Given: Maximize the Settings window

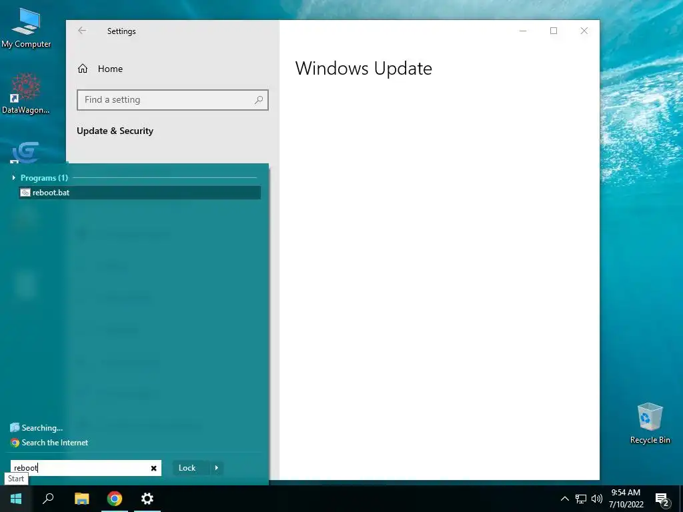Looking at the screenshot, I should (x=553, y=31).
